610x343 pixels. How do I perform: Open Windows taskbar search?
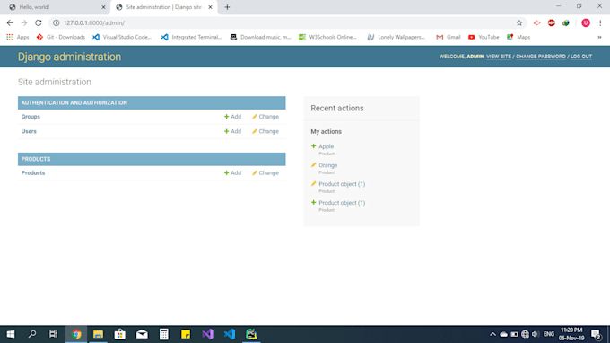[32, 334]
